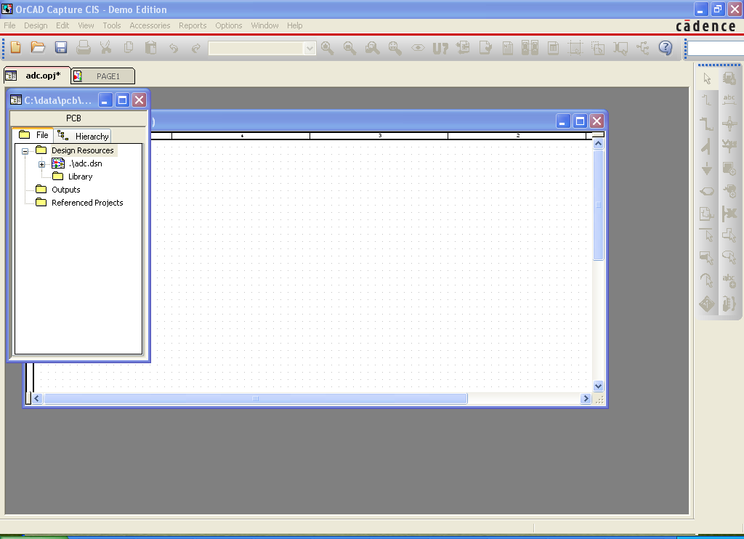Screen dimensions: 744x539
Task: Select the File tab in project manager
Action: click(33, 135)
